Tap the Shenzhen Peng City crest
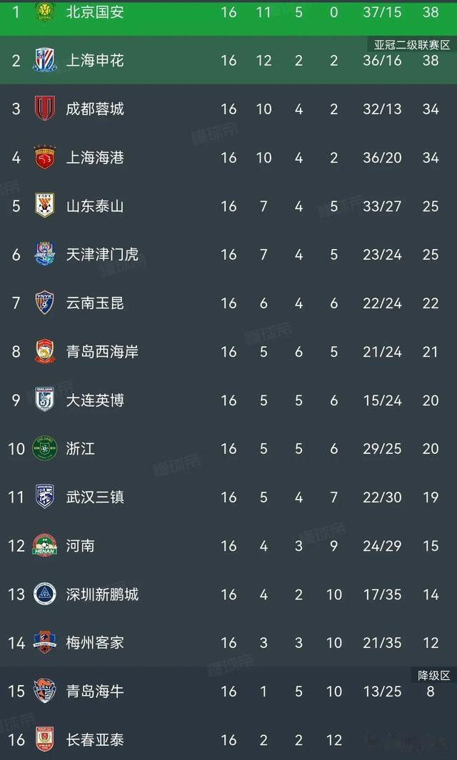This screenshot has height=760, width=457. 45,594
